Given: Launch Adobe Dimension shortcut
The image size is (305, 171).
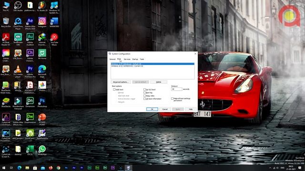Looking at the screenshot, I should pyautogui.click(x=30, y=102).
